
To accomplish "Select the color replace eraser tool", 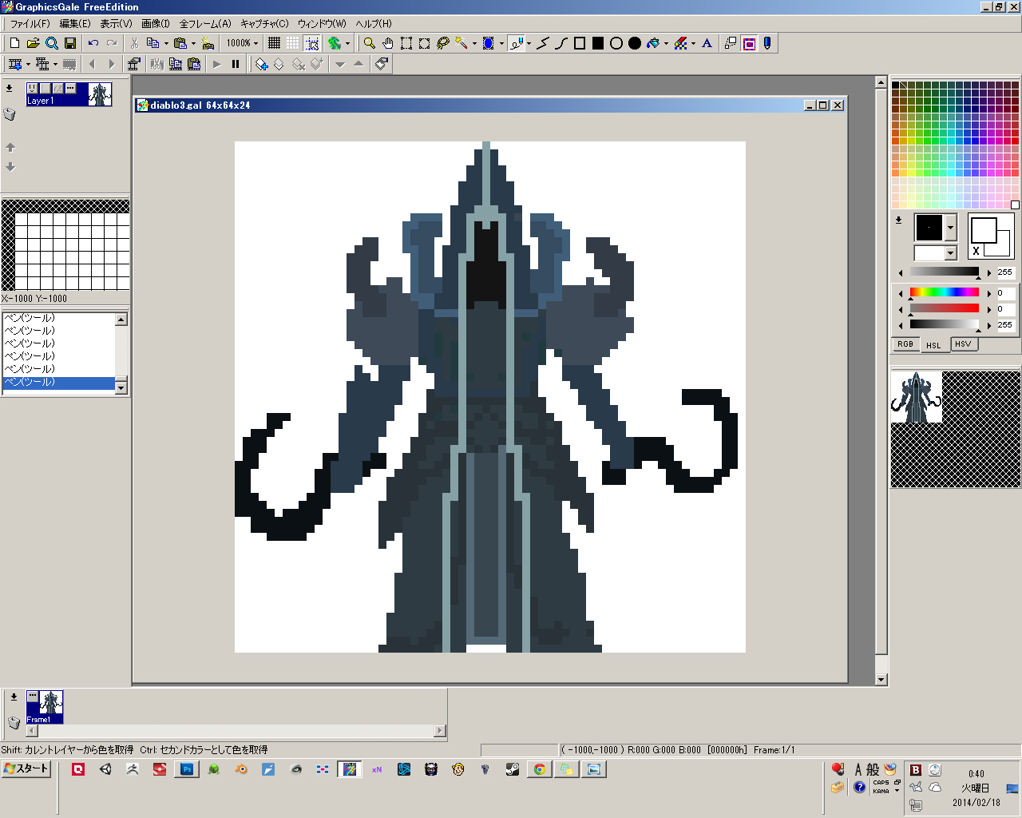I will [x=680, y=43].
